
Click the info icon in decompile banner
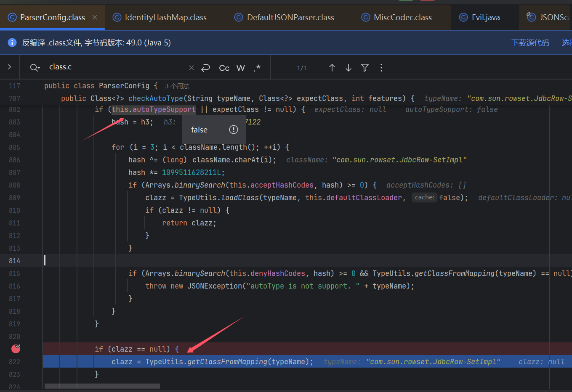12,42
